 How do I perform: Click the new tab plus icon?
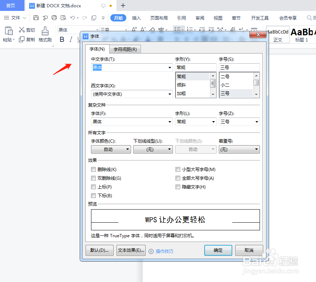[x=123, y=5]
